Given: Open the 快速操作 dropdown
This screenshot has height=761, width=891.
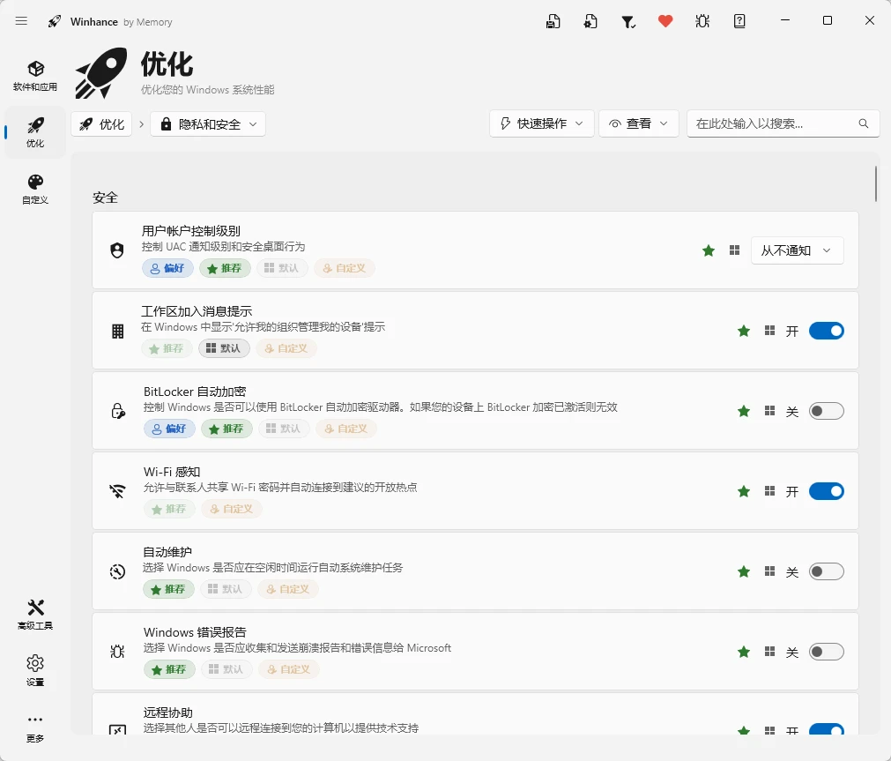Looking at the screenshot, I should tap(541, 123).
